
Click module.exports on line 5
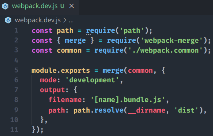pos(61,71)
